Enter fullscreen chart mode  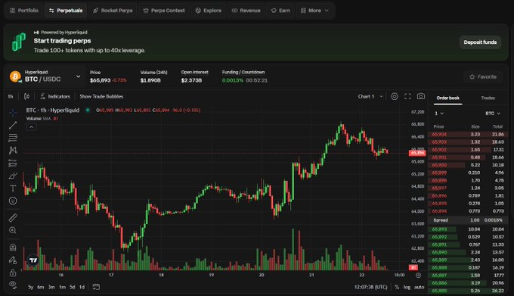pos(407,96)
